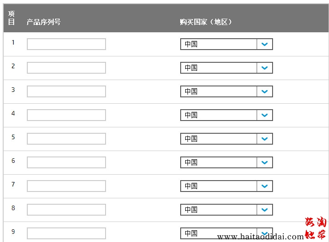Click the serial number box for item 3

pyautogui.click(x=66, y=91)
